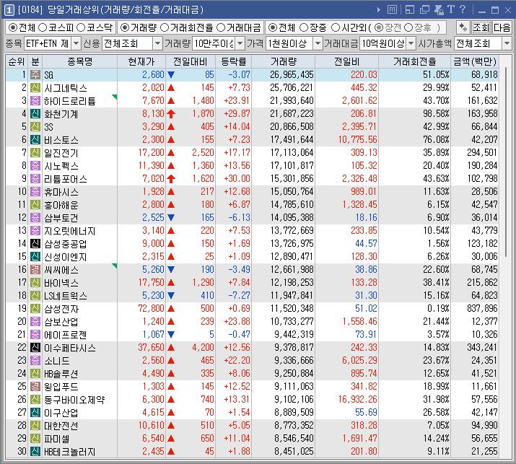Sort by the 등락률 column header
516x464 pixels.
coord(233,61)
